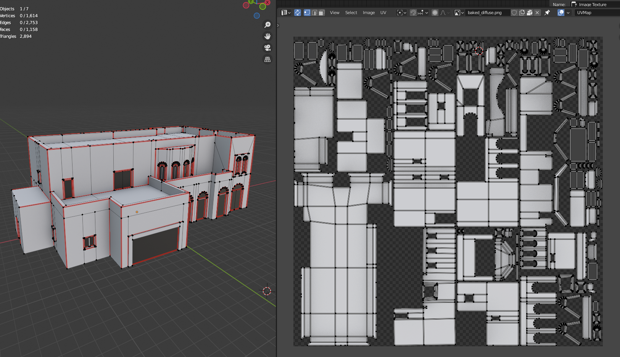Open the UV menu
Image resolution: width=620 pixels, height=357 pixels.
click(x=383, y=13)
